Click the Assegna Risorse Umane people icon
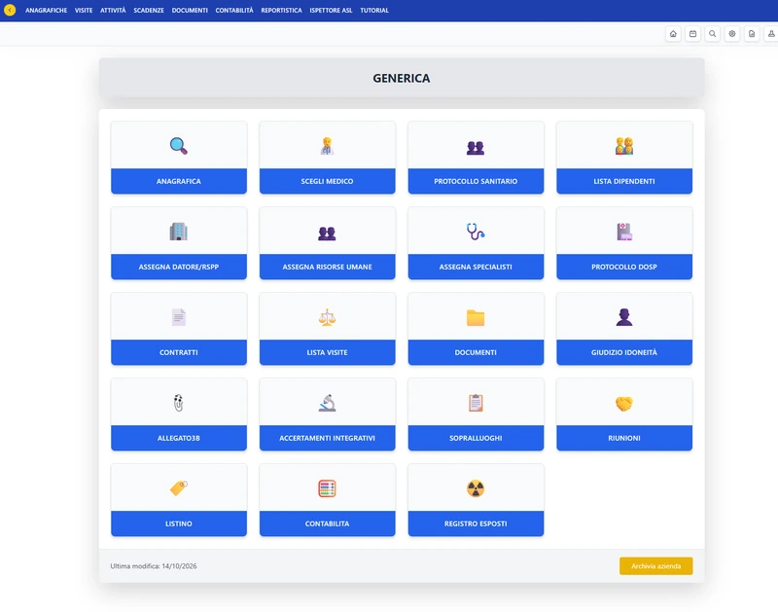778x612 pixels. pos(327,233)
